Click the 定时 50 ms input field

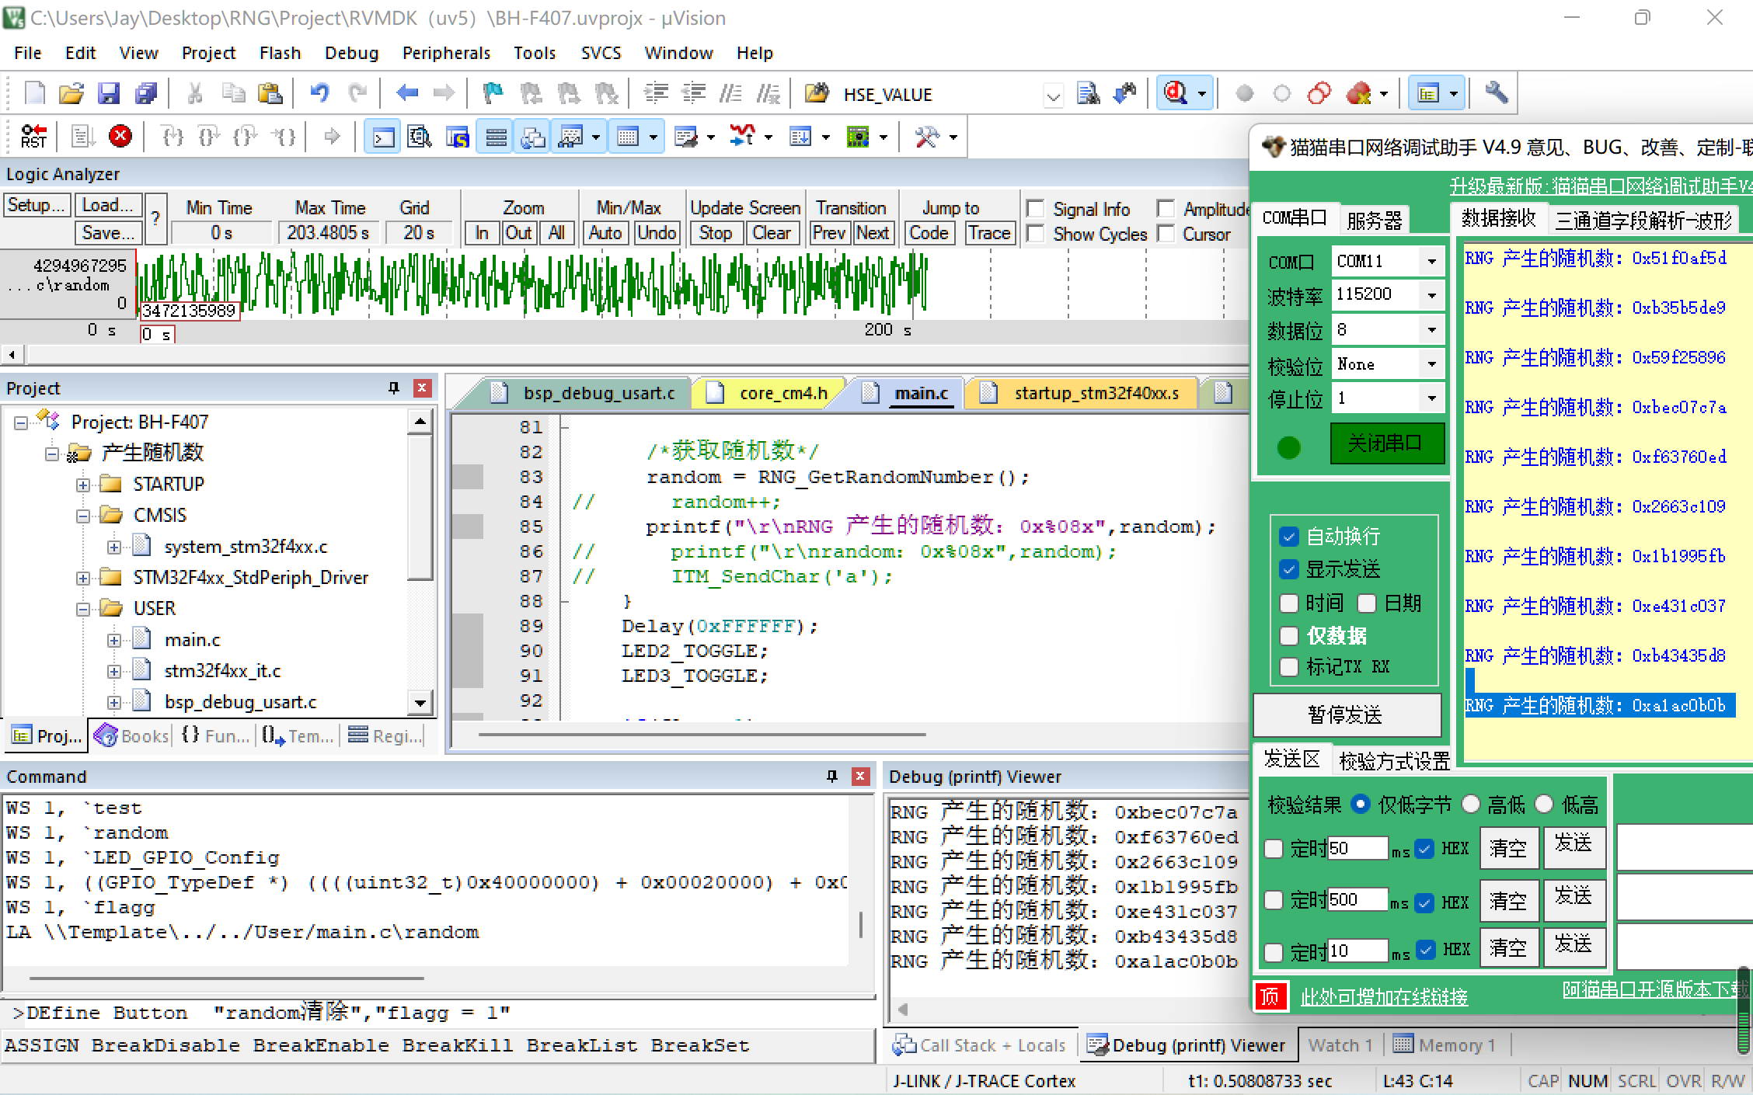(1356, 848)
